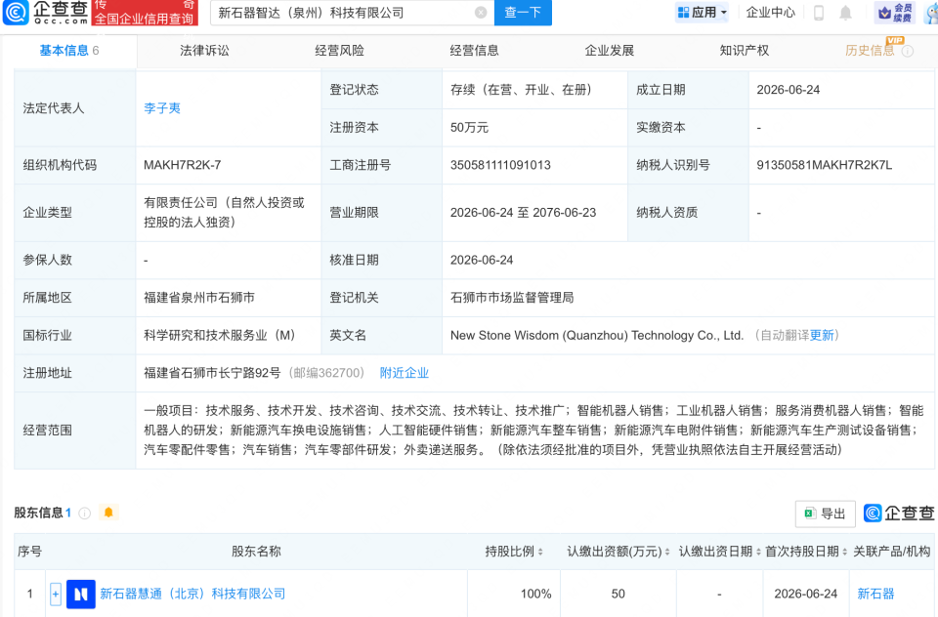The image size is (938, 617).
Task: Select business term 2026-06-24 至 2076-06-23
Action: click(x=524, y=213)
